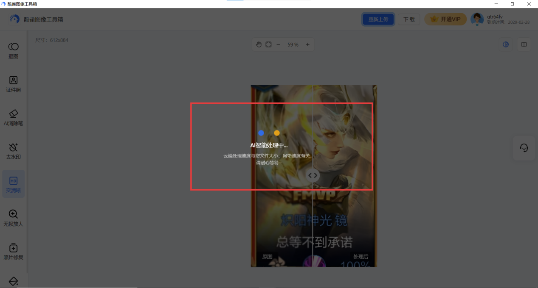Open the customer service headset icon

click(x=524, y=148)
